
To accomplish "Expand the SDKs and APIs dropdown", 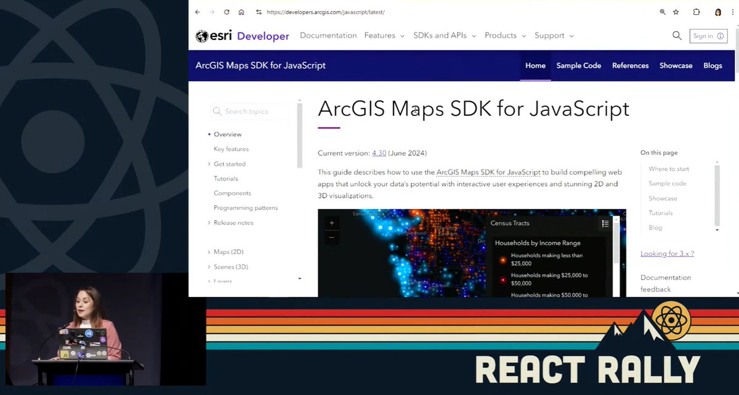I will pos(445,36).
